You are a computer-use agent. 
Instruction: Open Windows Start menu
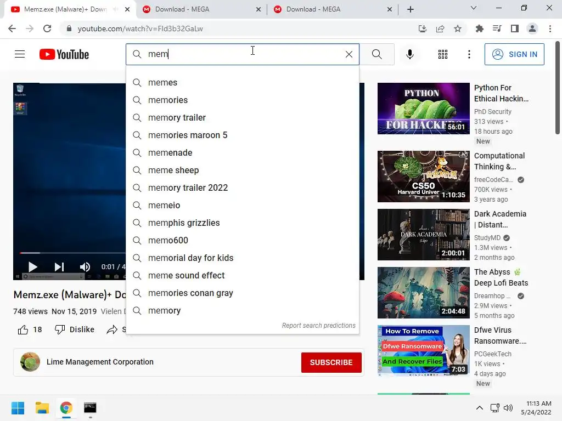(x=18, y=408)
